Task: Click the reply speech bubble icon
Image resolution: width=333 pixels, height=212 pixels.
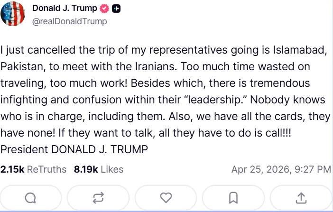Action: (30, 197)
